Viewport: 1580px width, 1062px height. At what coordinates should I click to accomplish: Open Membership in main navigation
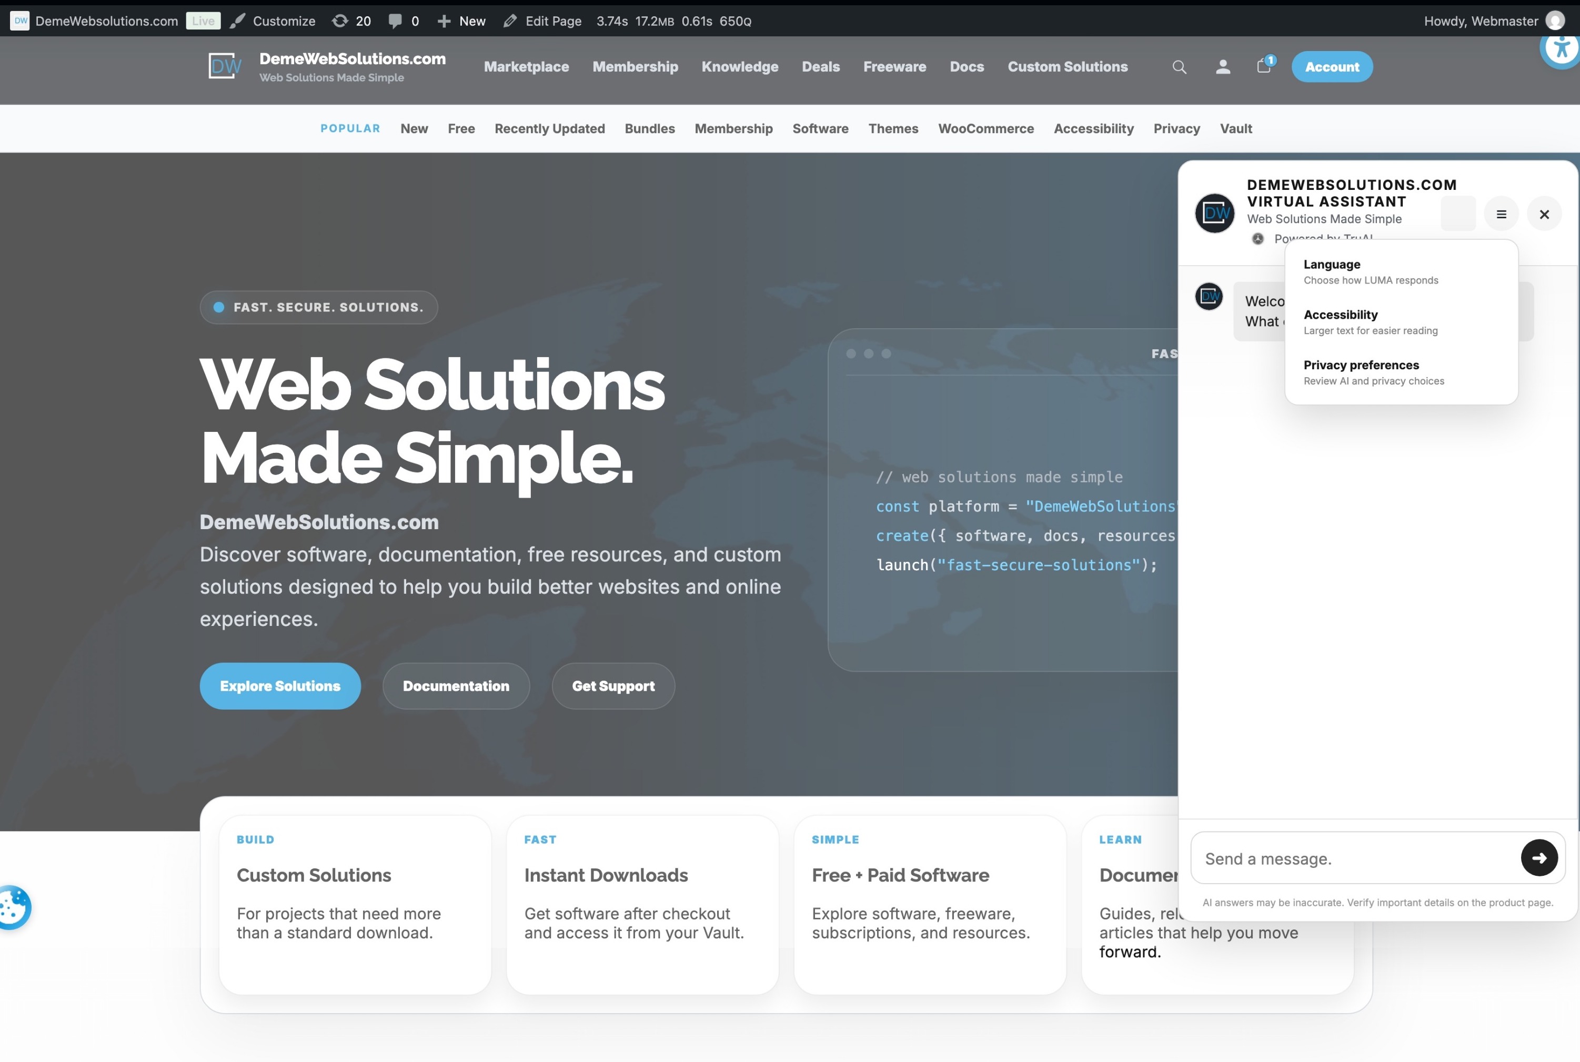coord(635,66)
